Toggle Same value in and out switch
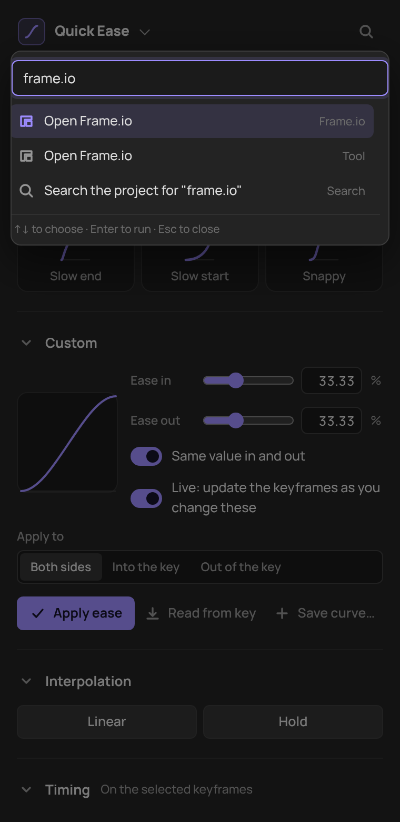The image size is (400, 822). point(146,456)
